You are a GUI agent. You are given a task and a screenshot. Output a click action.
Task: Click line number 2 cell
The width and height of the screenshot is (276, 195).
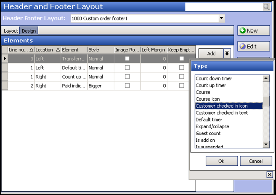[x=21, y=85]
